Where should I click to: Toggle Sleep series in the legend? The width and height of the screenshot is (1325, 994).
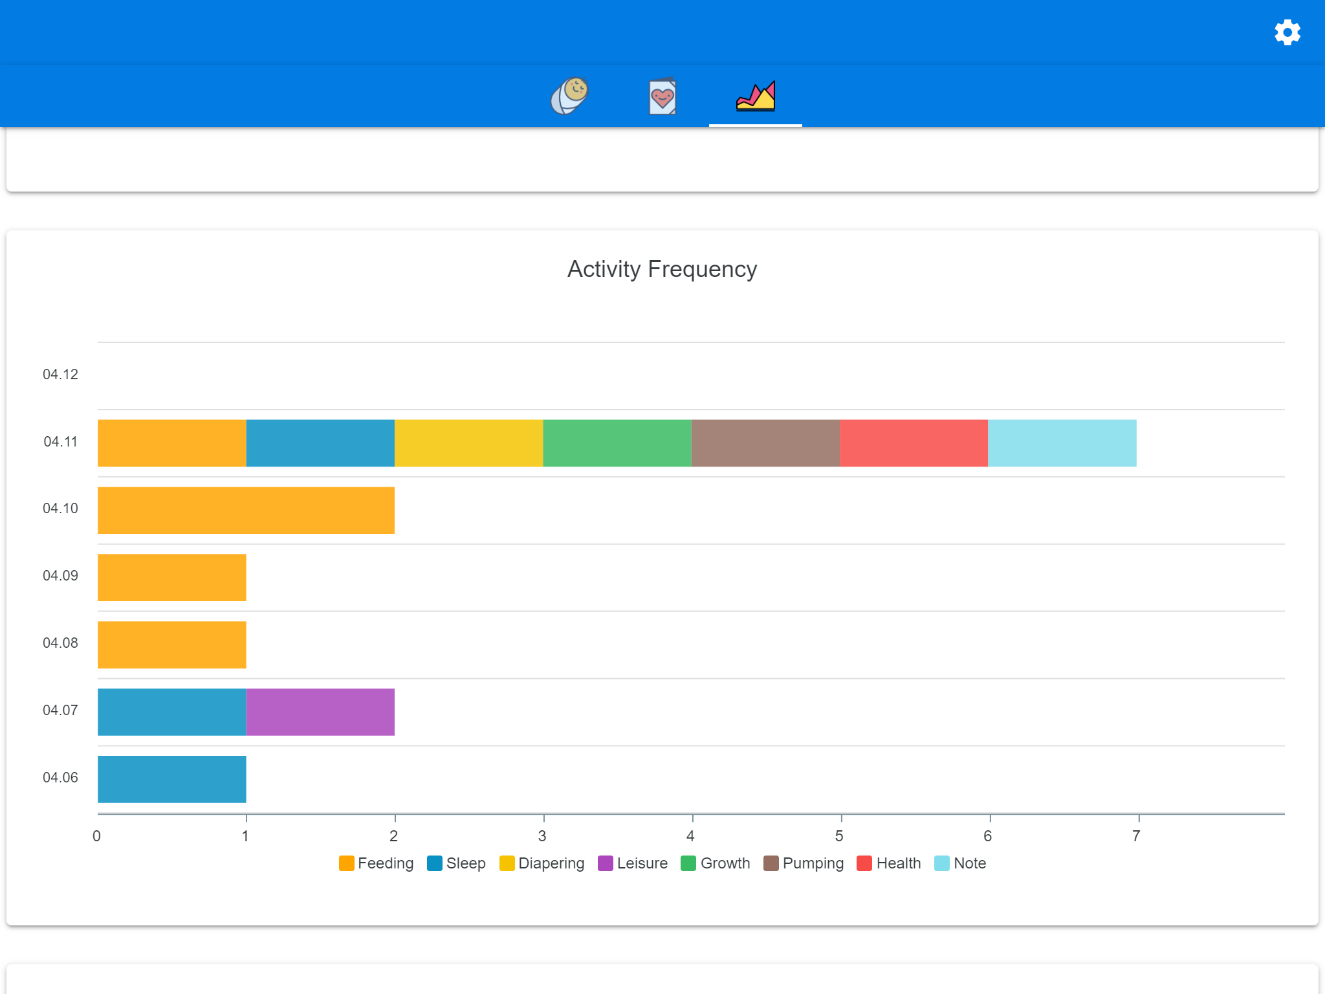[456, 863]
